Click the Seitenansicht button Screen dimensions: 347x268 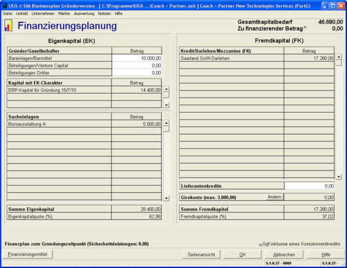tap(201, 255)
